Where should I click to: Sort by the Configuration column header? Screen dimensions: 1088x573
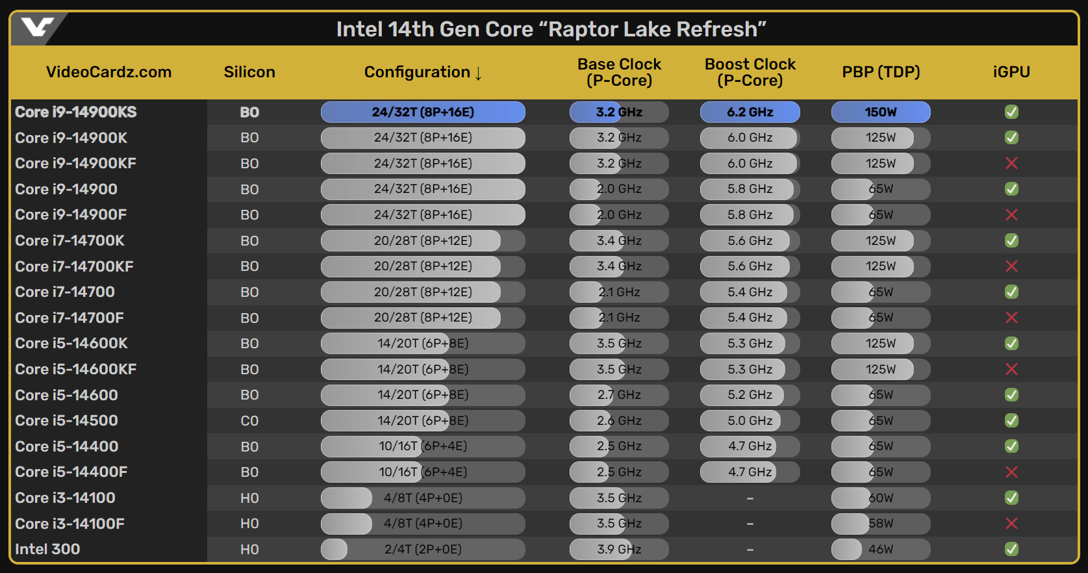coord(423,72)
